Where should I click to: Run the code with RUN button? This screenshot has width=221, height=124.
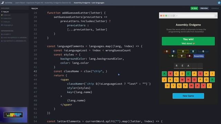pos(194,8)
